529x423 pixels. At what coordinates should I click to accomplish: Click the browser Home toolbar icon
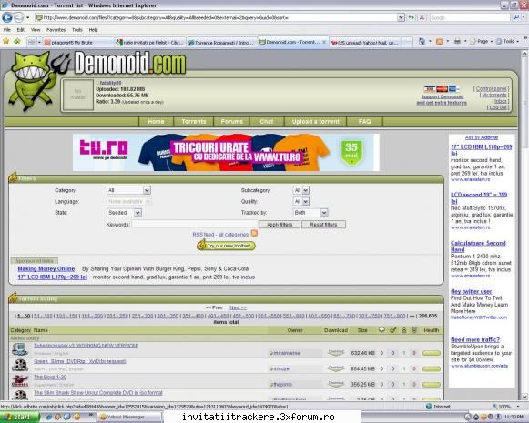[422, 41]
